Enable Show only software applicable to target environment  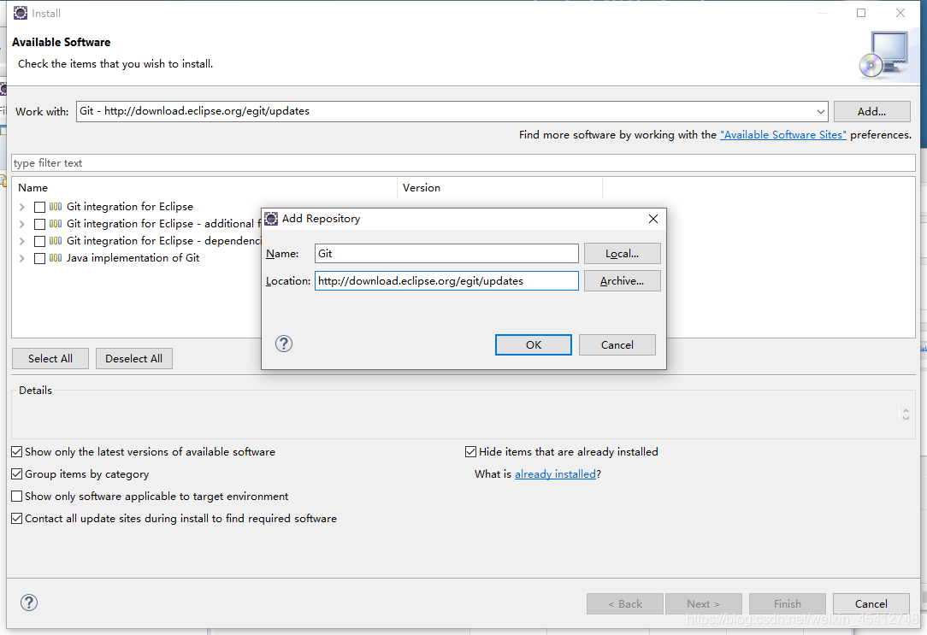pyautogui.click(x=17, y=497)
